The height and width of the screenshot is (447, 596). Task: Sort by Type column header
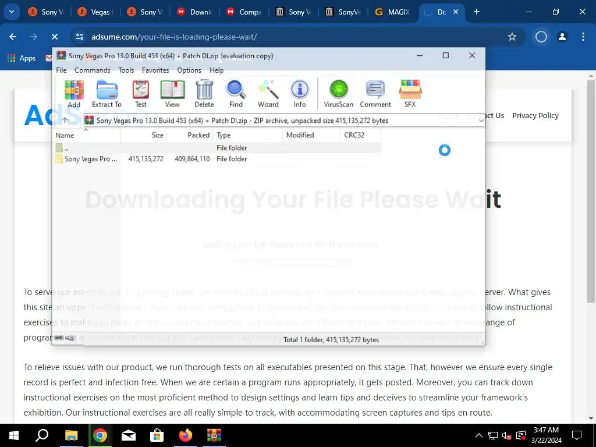click(x=248, y=135)
